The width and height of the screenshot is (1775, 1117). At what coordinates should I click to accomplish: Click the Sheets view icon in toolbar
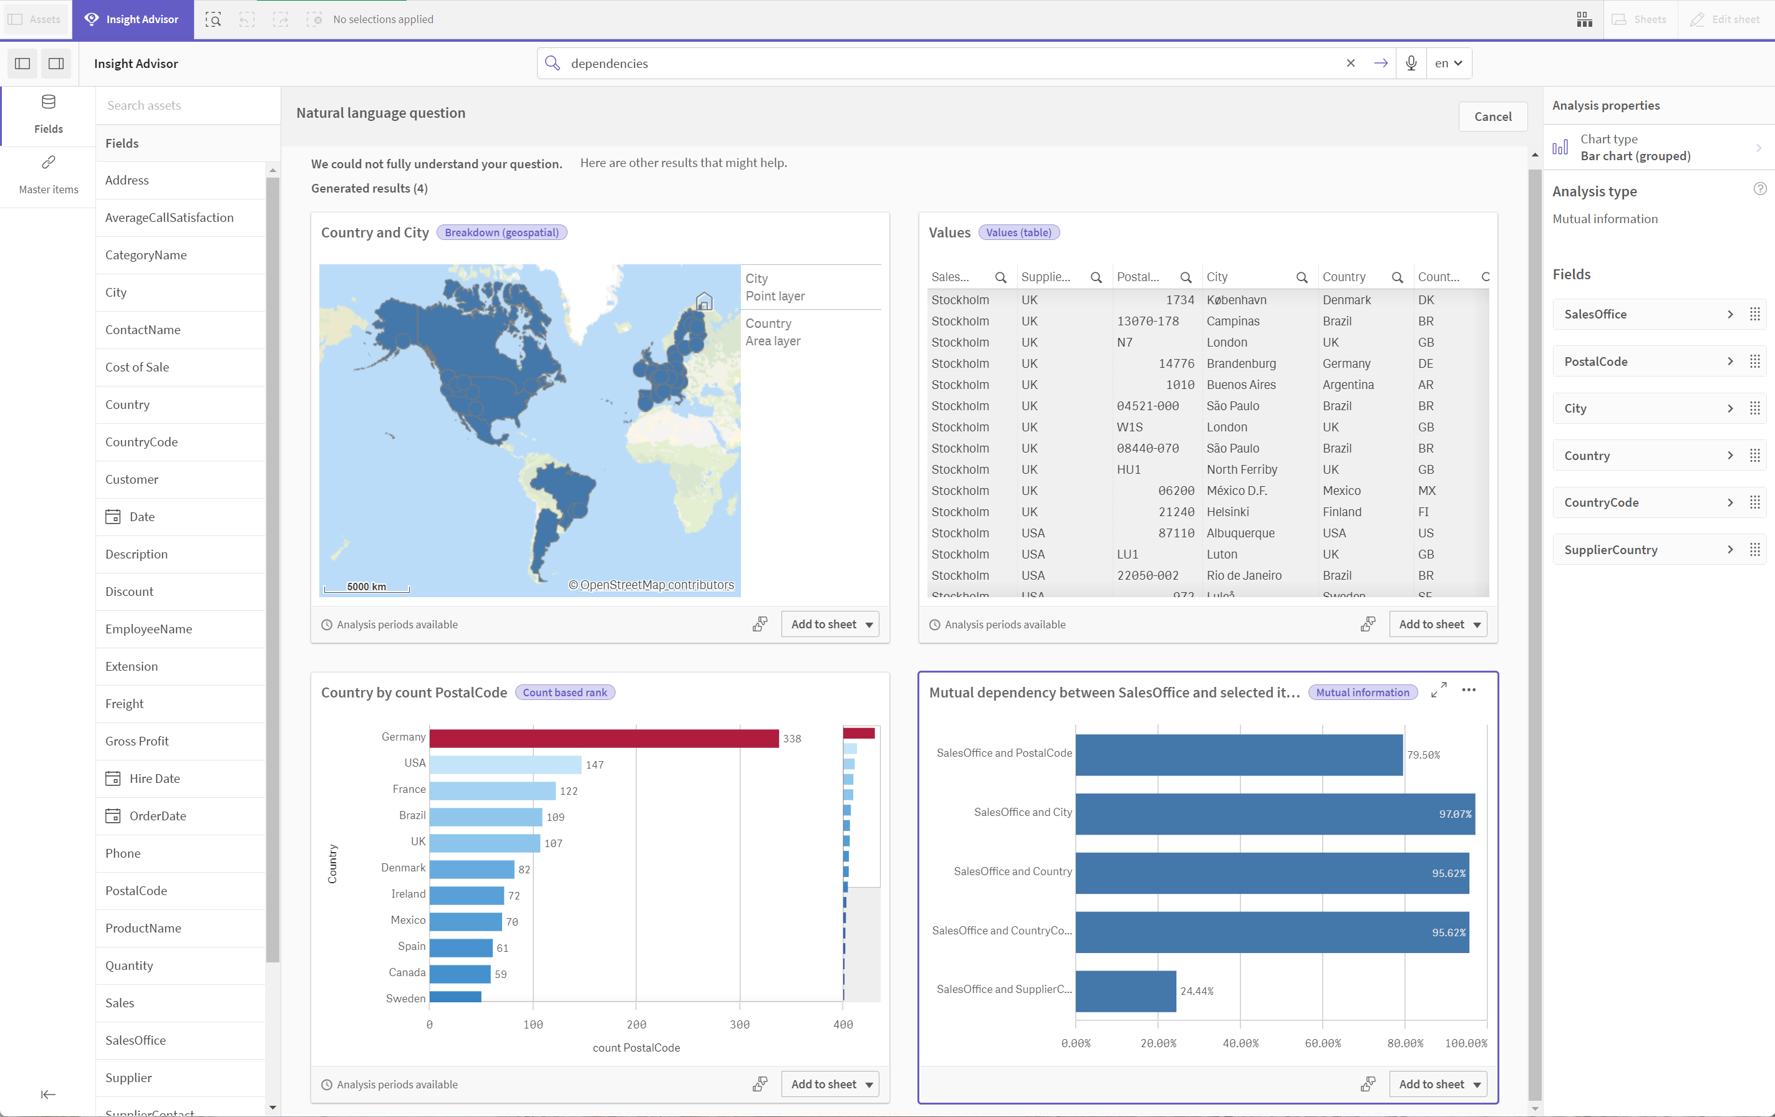pos(1583,19)
